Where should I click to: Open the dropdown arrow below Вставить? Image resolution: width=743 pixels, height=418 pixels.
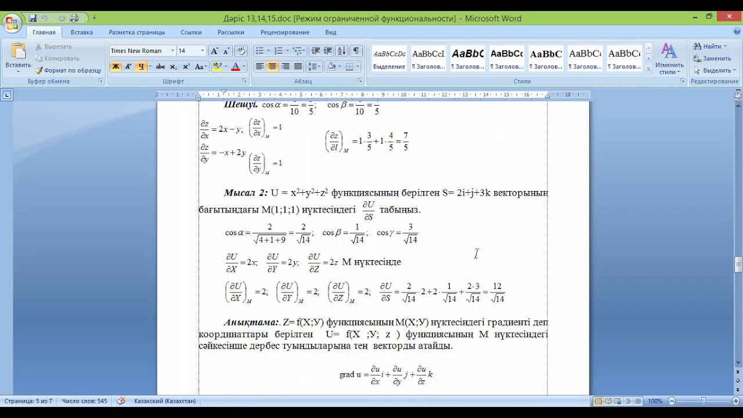click(x=18, y=72)
